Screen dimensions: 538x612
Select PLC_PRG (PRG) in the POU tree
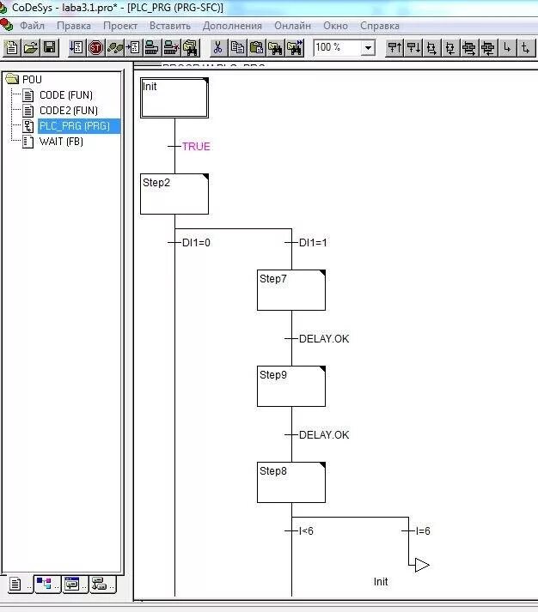(x=75, y=126)
